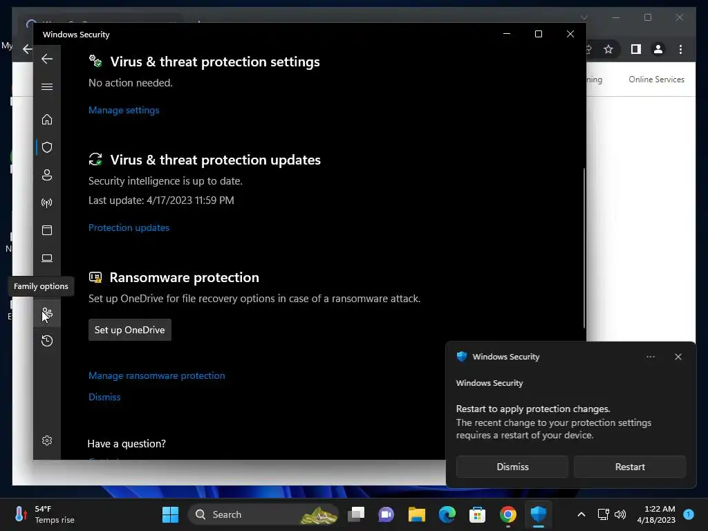Viewport: 708px width, 531px height.
Task: Open network status tray icon
Action: (603, 514)
